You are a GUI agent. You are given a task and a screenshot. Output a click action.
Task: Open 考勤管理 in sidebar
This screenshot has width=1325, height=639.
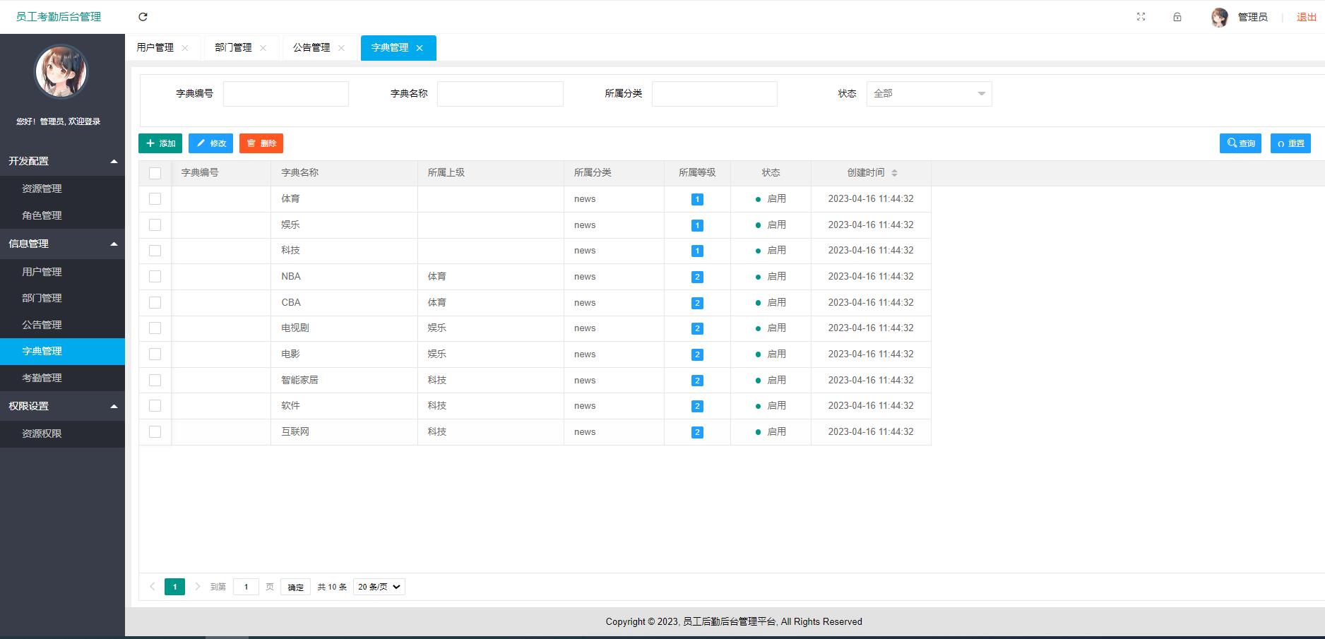[62, 378]
